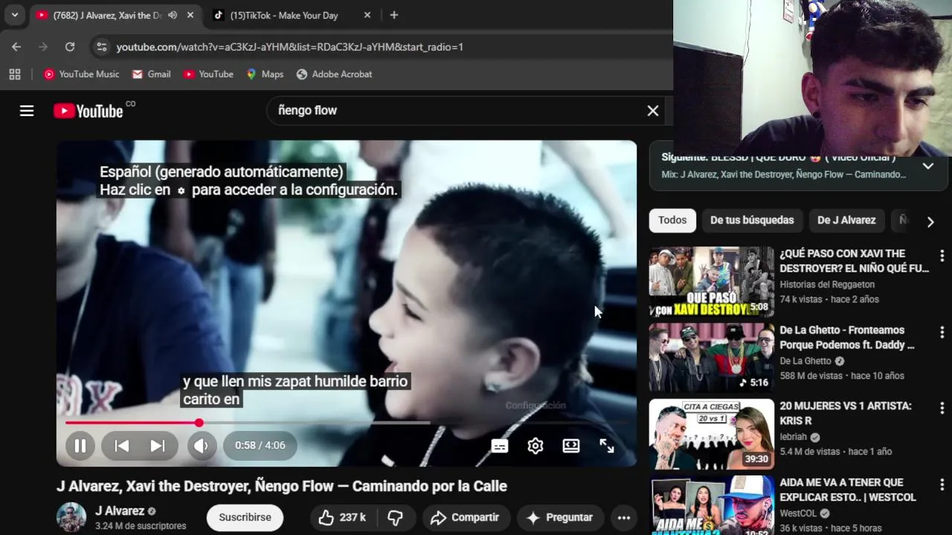Open options for De La Ghetto video
The width and height of the screenshot is (952, 535).
tap(942, 332)
